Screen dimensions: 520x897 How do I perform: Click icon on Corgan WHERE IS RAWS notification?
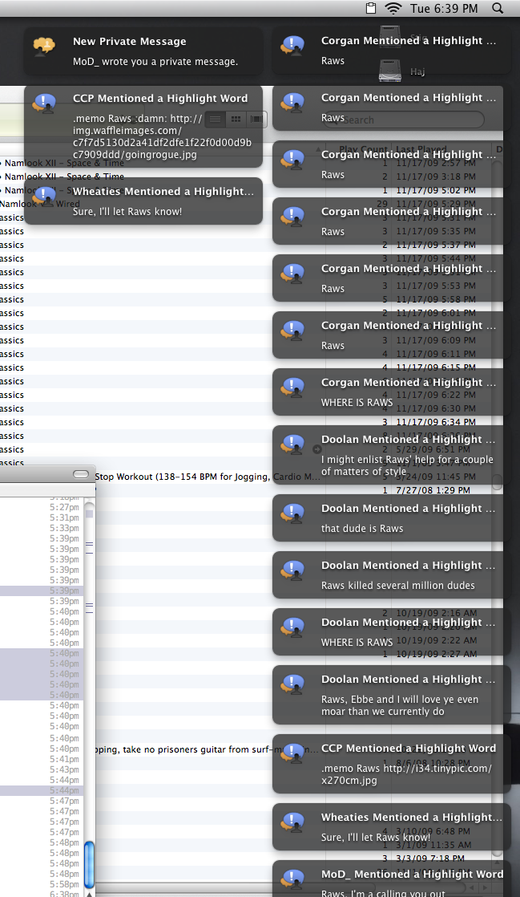[x=292, y=388]
